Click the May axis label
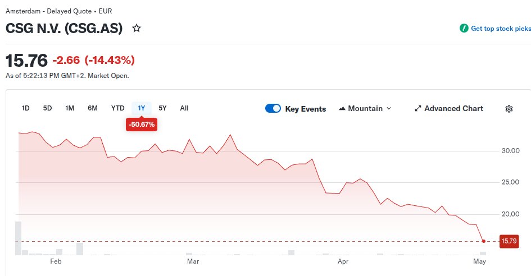Viewport: 531px width, 276px height. [x=479, y=261]
